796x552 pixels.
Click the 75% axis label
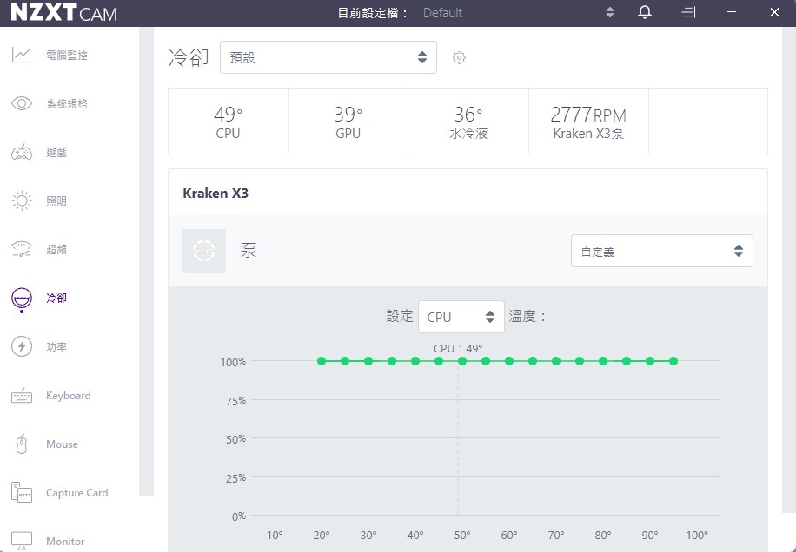pyautogui.click(x=236, y=401)
